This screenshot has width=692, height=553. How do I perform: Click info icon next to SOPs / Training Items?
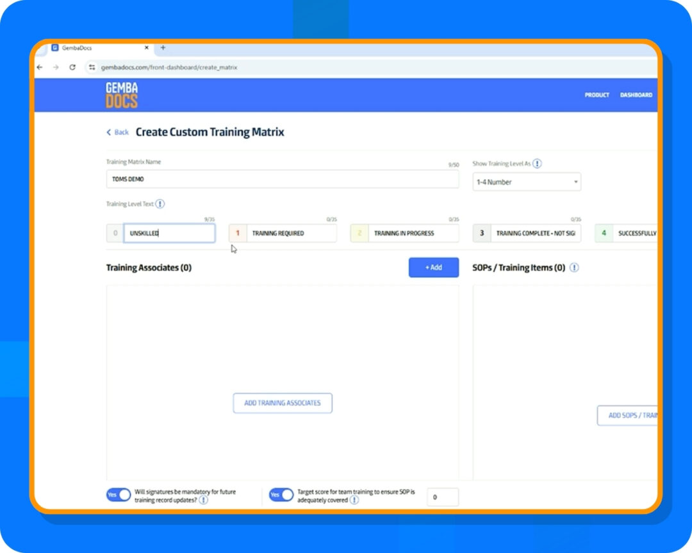[x=574, y=268]
